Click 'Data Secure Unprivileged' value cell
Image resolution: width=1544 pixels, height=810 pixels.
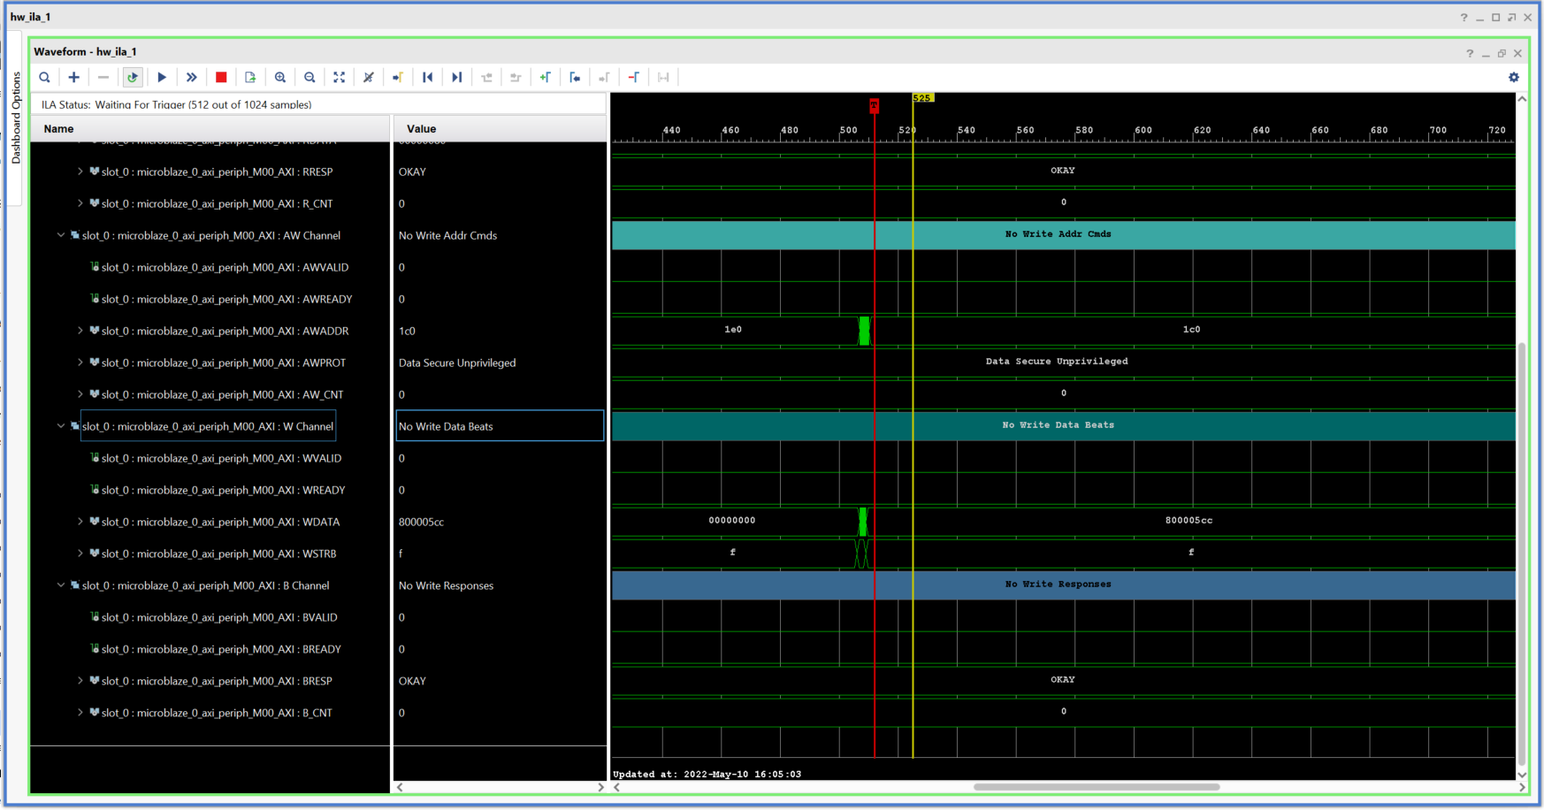pyautogui.click(x=457, y=363)
